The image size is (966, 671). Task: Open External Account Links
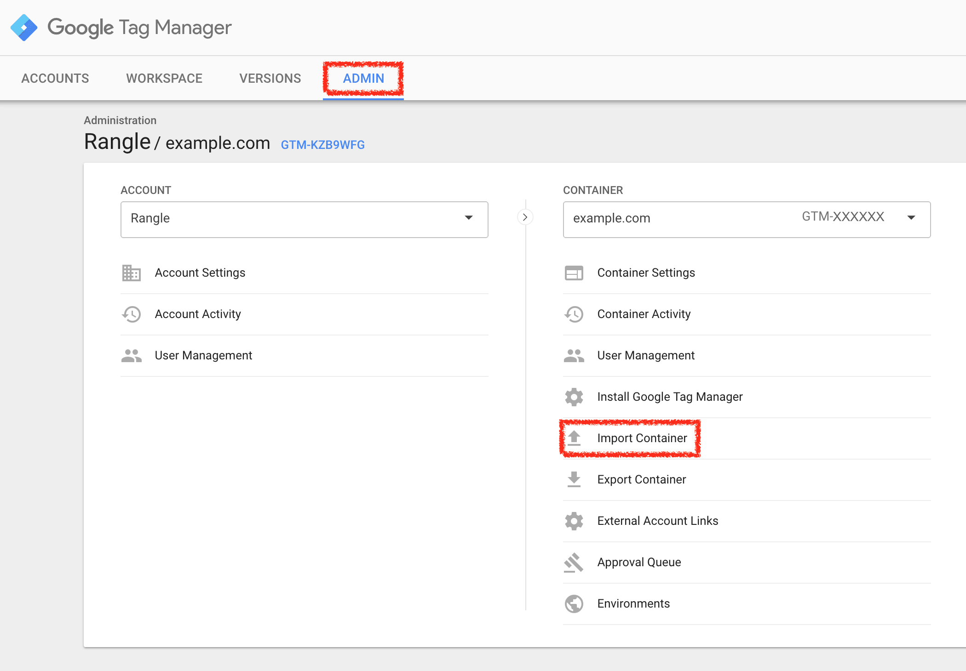[x=747, y=521]
